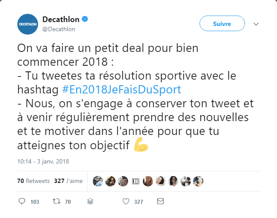The height and width of the screenshot is (218, 277).
Task: Click the first liker avatar thumbnail
Action: click(x=98, y=181)
